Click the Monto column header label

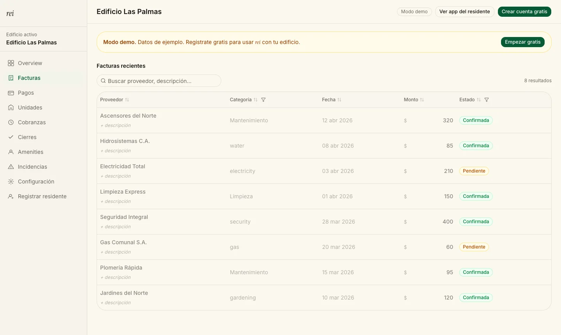pyautogui.click(x=411, y=100)
